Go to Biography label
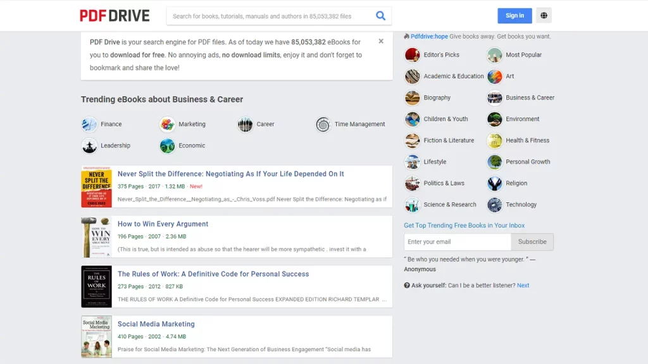648x364 pixels. tap(437, 98)
